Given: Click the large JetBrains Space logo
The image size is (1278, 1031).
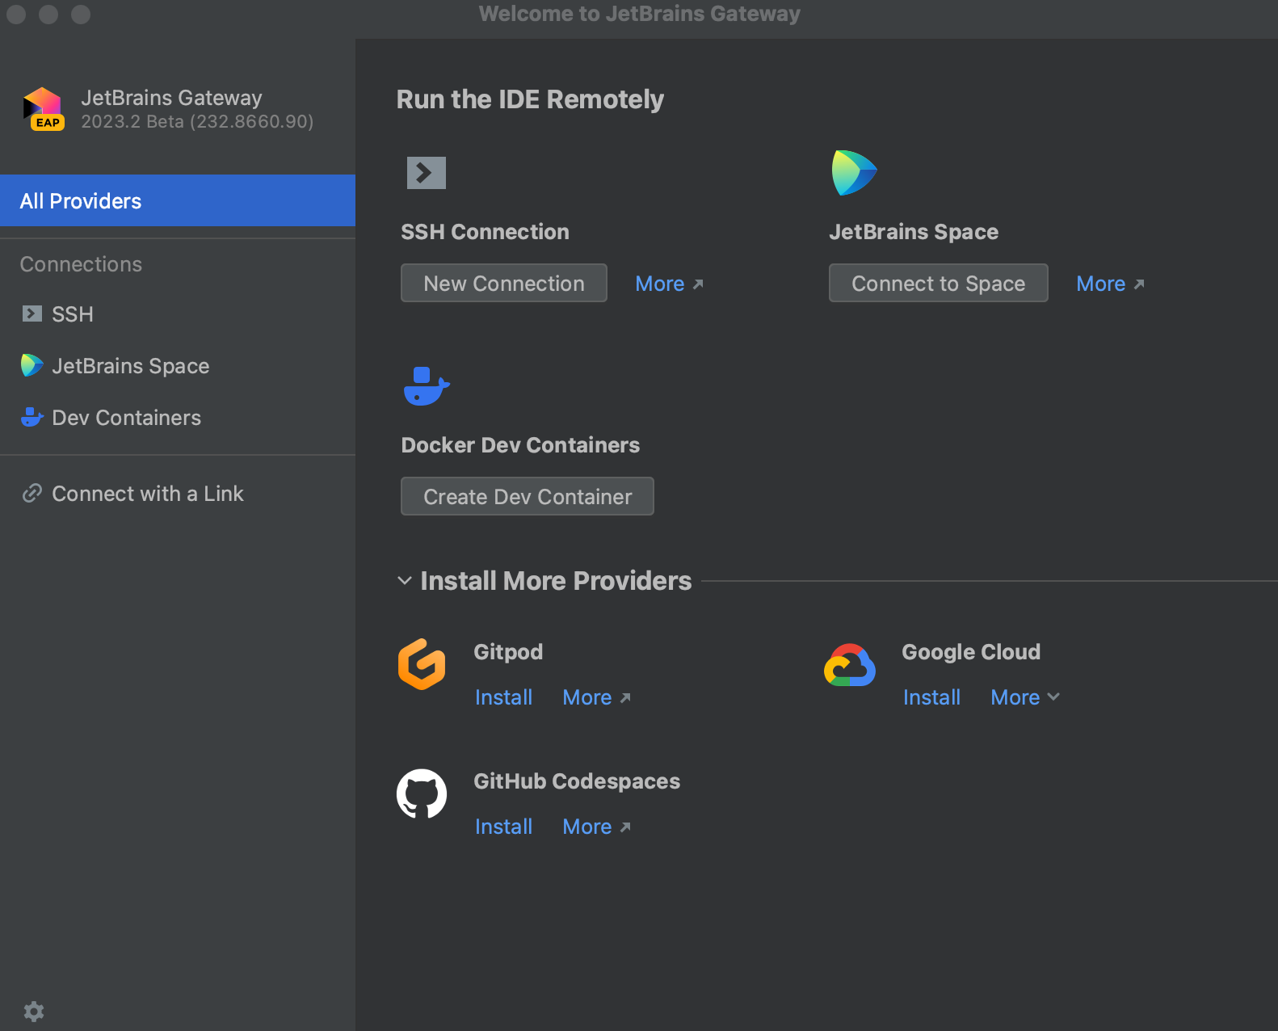Looking at the screenshot, I should [x=854, y=173].
